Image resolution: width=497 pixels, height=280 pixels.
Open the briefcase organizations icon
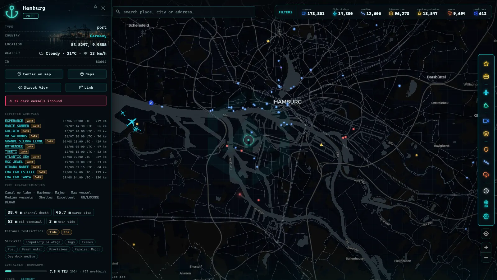(x=486, y=77)
